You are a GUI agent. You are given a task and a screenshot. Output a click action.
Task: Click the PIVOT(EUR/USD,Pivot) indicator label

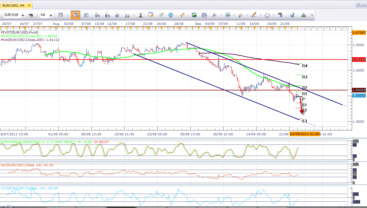click(19, 32)
